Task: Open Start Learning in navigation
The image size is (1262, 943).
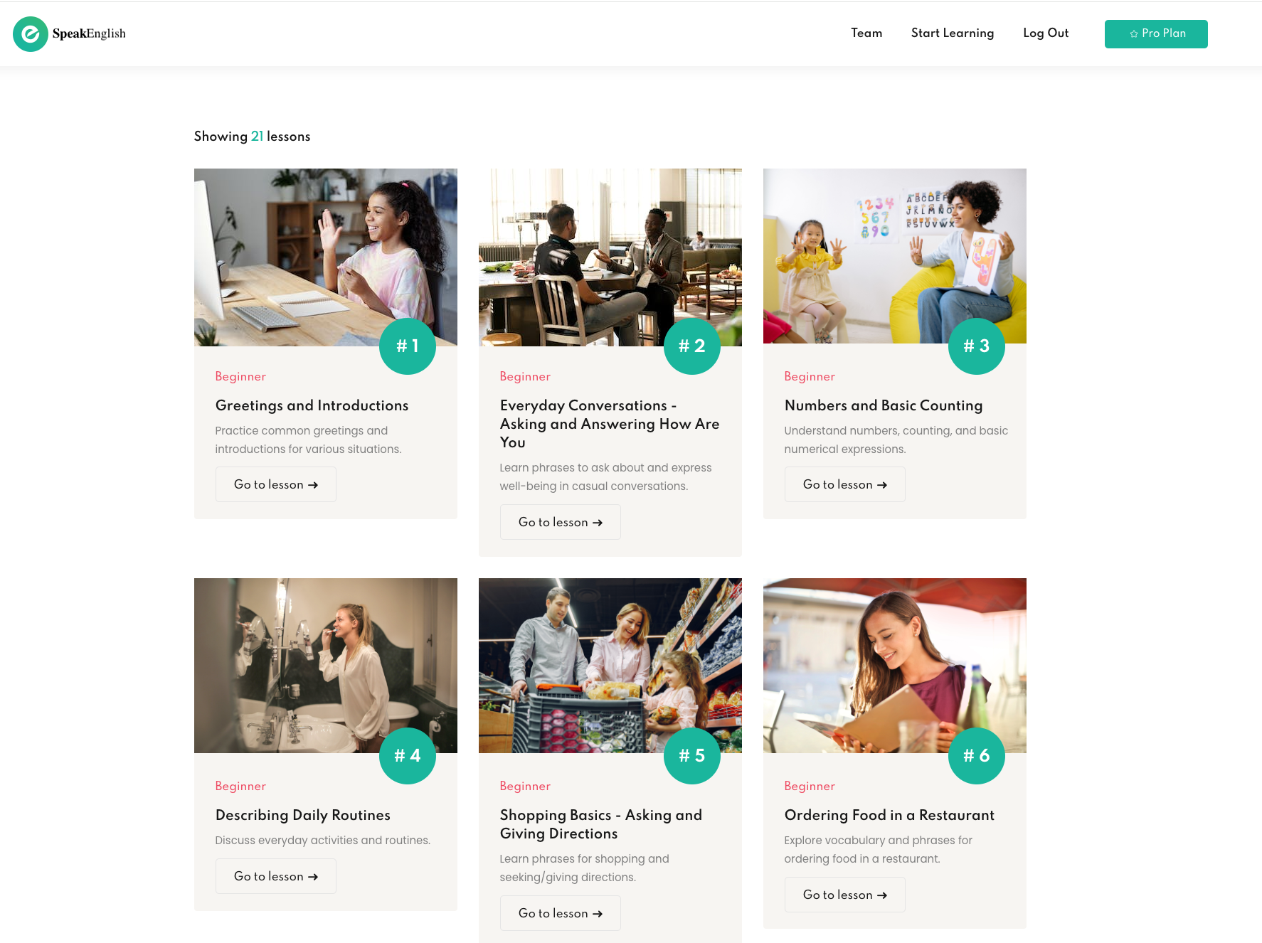Action: [x=953, y=33]
